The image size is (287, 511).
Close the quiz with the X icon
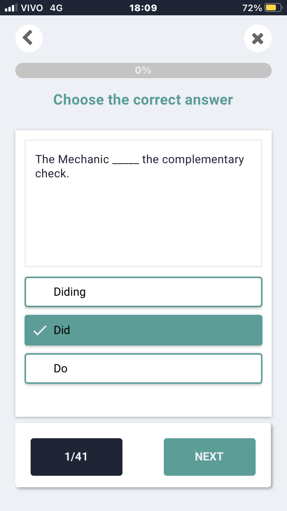click(258, 38)
